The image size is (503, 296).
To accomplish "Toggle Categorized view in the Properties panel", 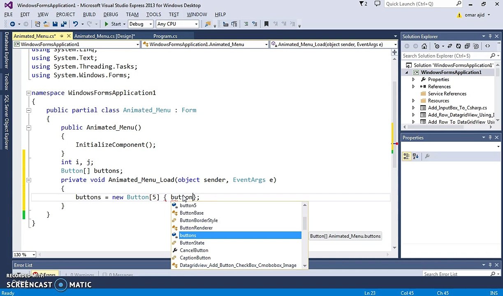I will click(406, 156).
